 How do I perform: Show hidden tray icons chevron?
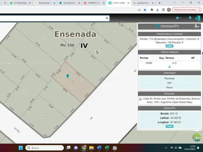tap(166, 148)
